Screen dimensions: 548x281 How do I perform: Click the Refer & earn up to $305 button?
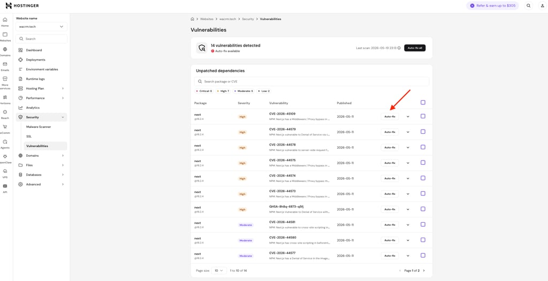click(x=492, y=5)
